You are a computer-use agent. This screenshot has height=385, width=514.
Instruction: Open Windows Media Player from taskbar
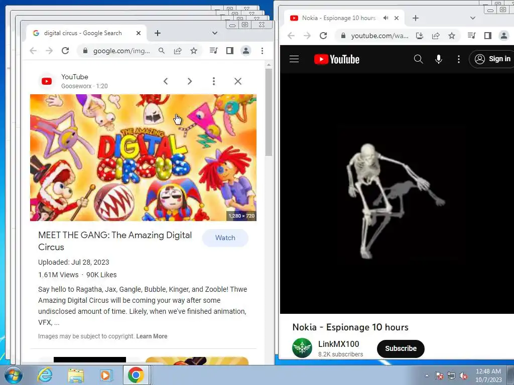106,375
